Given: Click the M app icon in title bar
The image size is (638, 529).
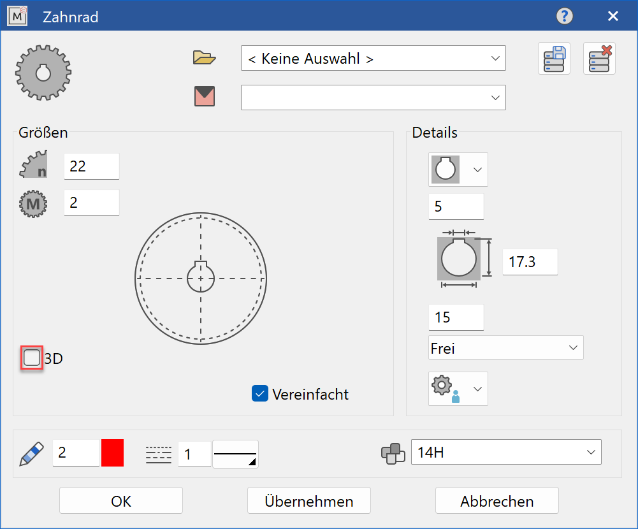Looking at the screenshot, I should coord(17,17).
